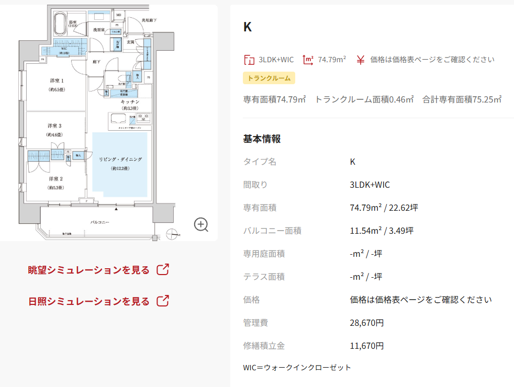
Task: Select the リビング・ダイニング area on the plan
Action: point(120,163)
